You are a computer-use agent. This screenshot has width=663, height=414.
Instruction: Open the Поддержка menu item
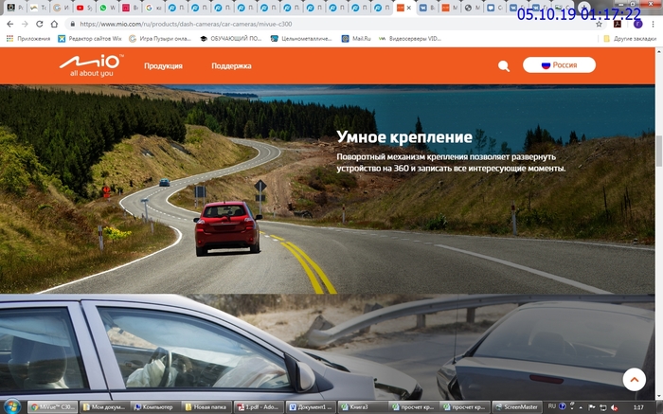[231, 66]
